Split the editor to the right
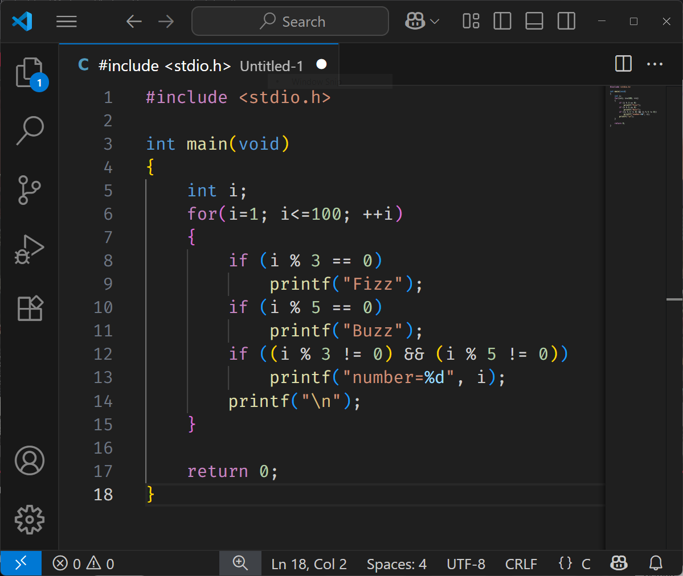 coord(623,64)
